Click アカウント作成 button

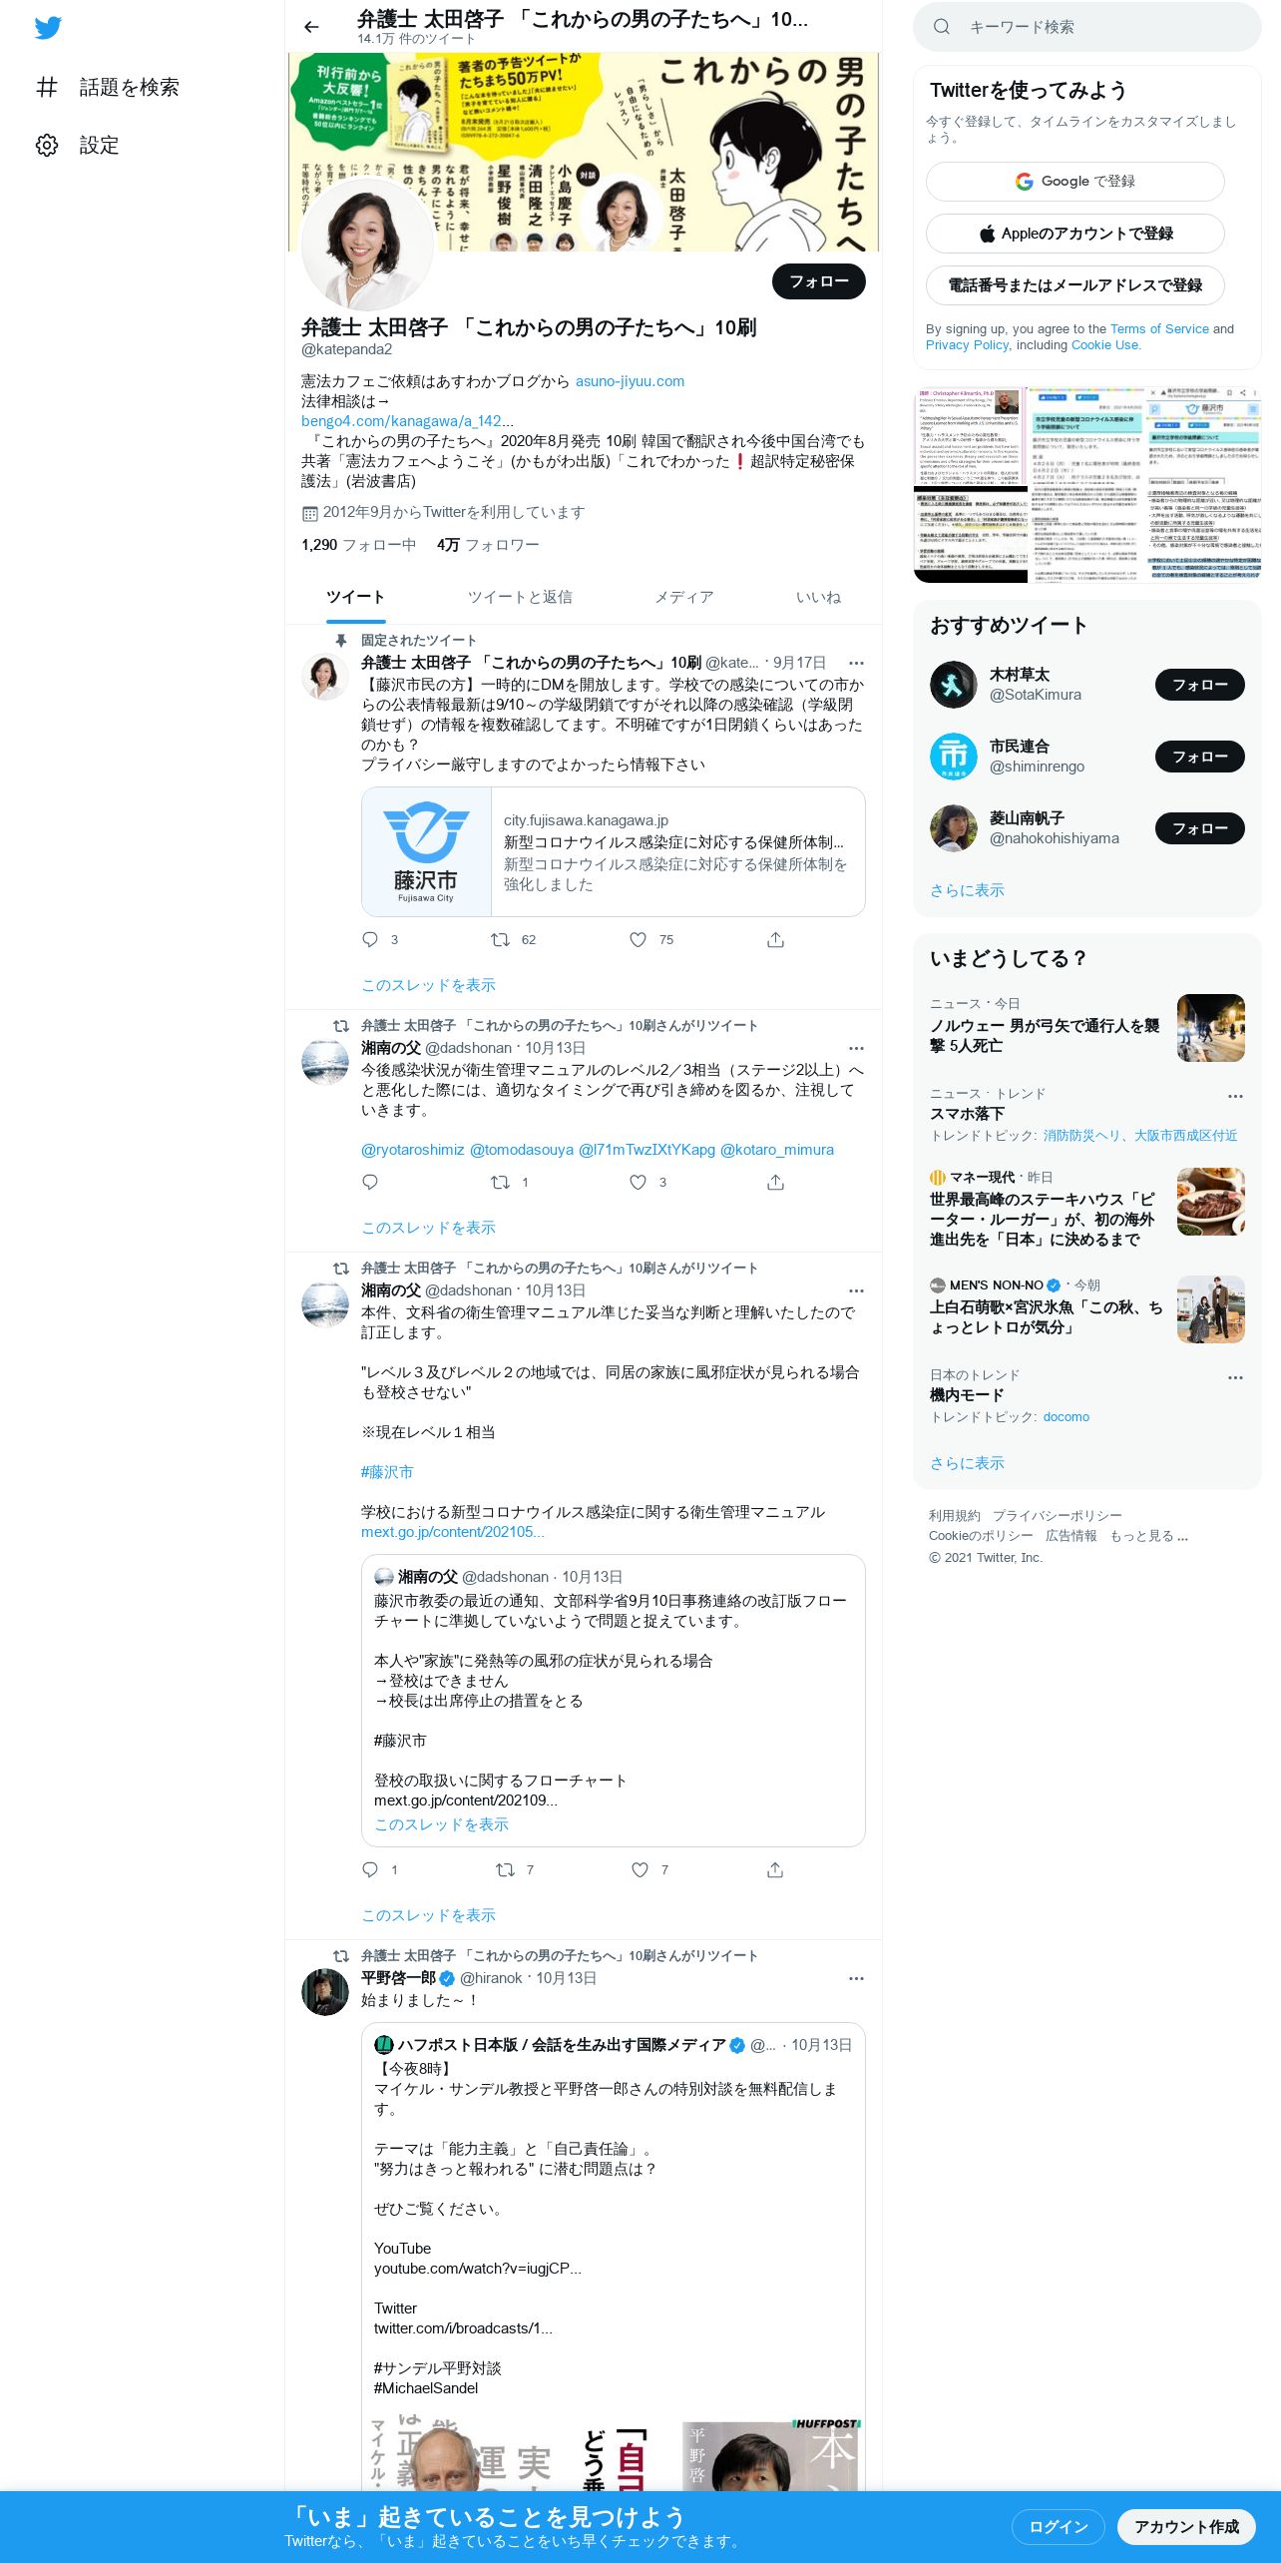[x=1186, y=2527]
